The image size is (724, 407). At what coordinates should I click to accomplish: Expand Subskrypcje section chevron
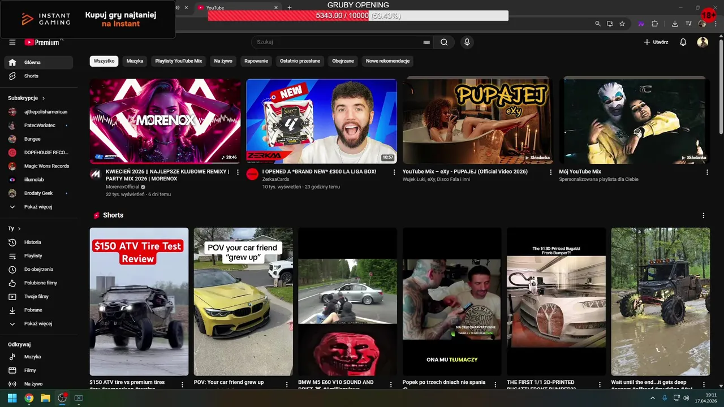[x=43, y=98]
